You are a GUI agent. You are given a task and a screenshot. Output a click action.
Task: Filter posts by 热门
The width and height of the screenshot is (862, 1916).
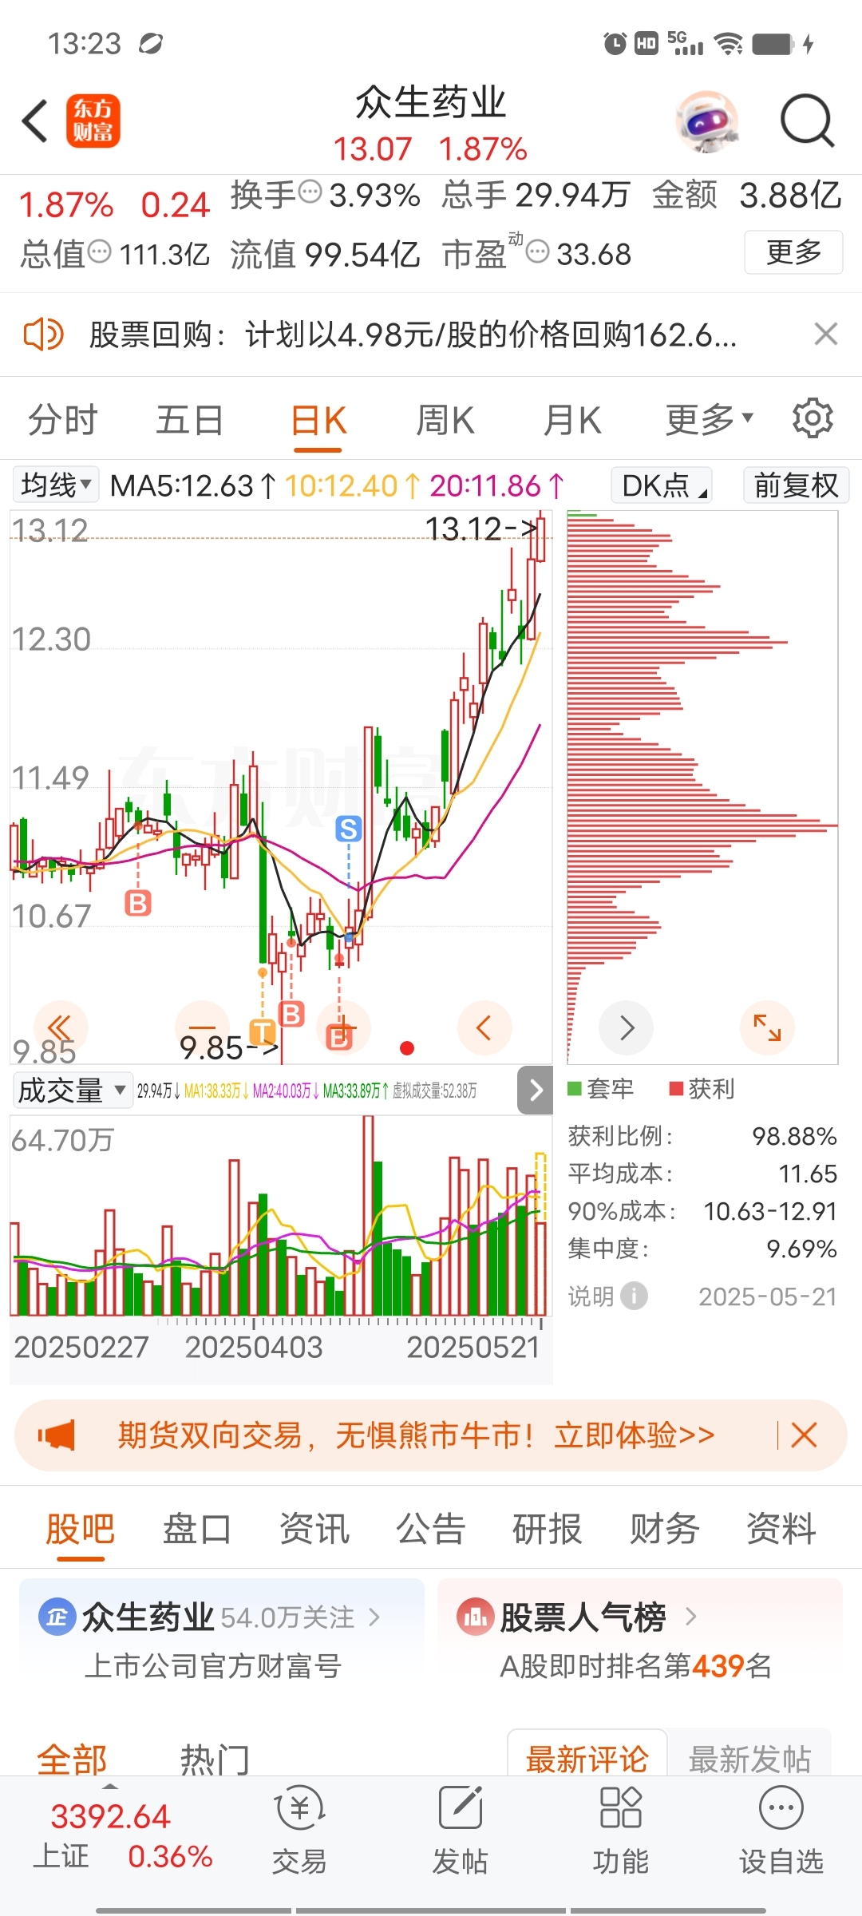point(215,1760)
